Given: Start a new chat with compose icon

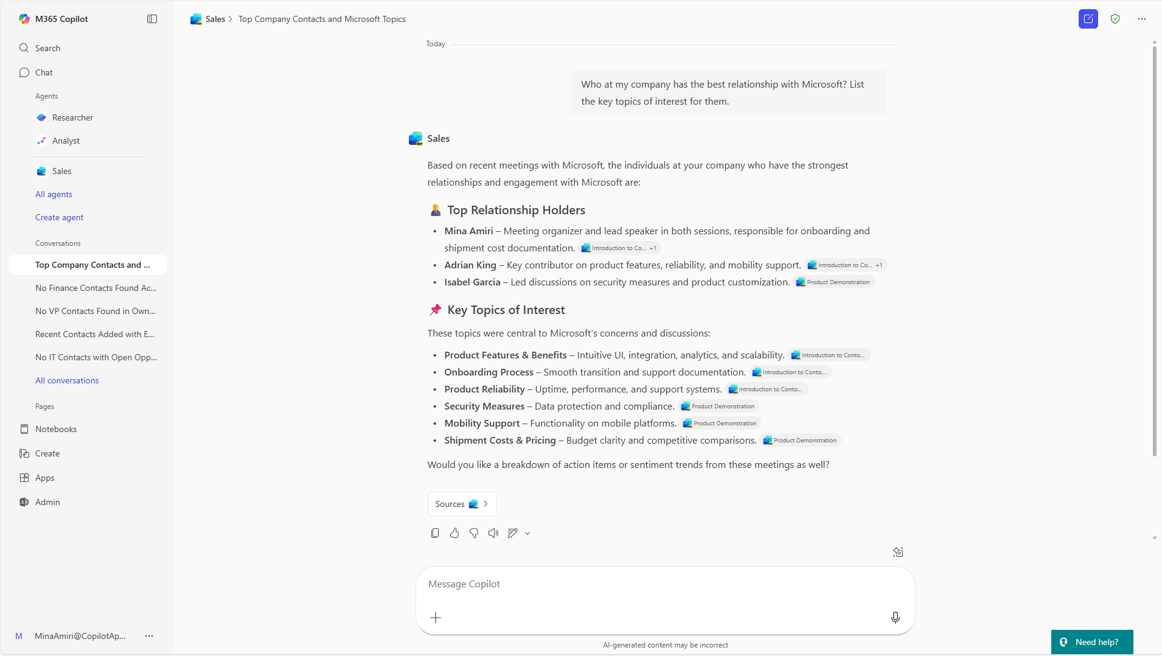Looking at the screenshot, I should (x=1088, y=19).
